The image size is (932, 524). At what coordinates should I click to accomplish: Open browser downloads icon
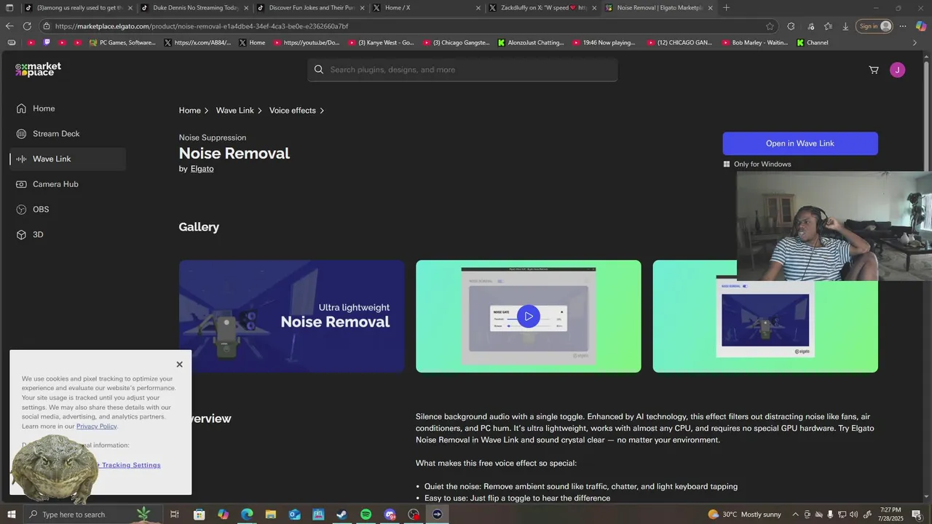pyautogui.click(x=845, y=26)
